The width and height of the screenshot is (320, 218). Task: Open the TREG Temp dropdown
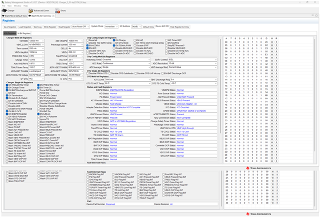click(x=75, y=64)
